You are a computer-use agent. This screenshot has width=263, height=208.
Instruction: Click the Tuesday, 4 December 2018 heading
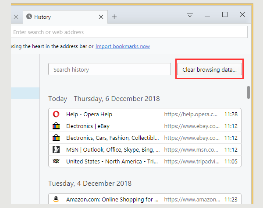[x=90, y=184]
